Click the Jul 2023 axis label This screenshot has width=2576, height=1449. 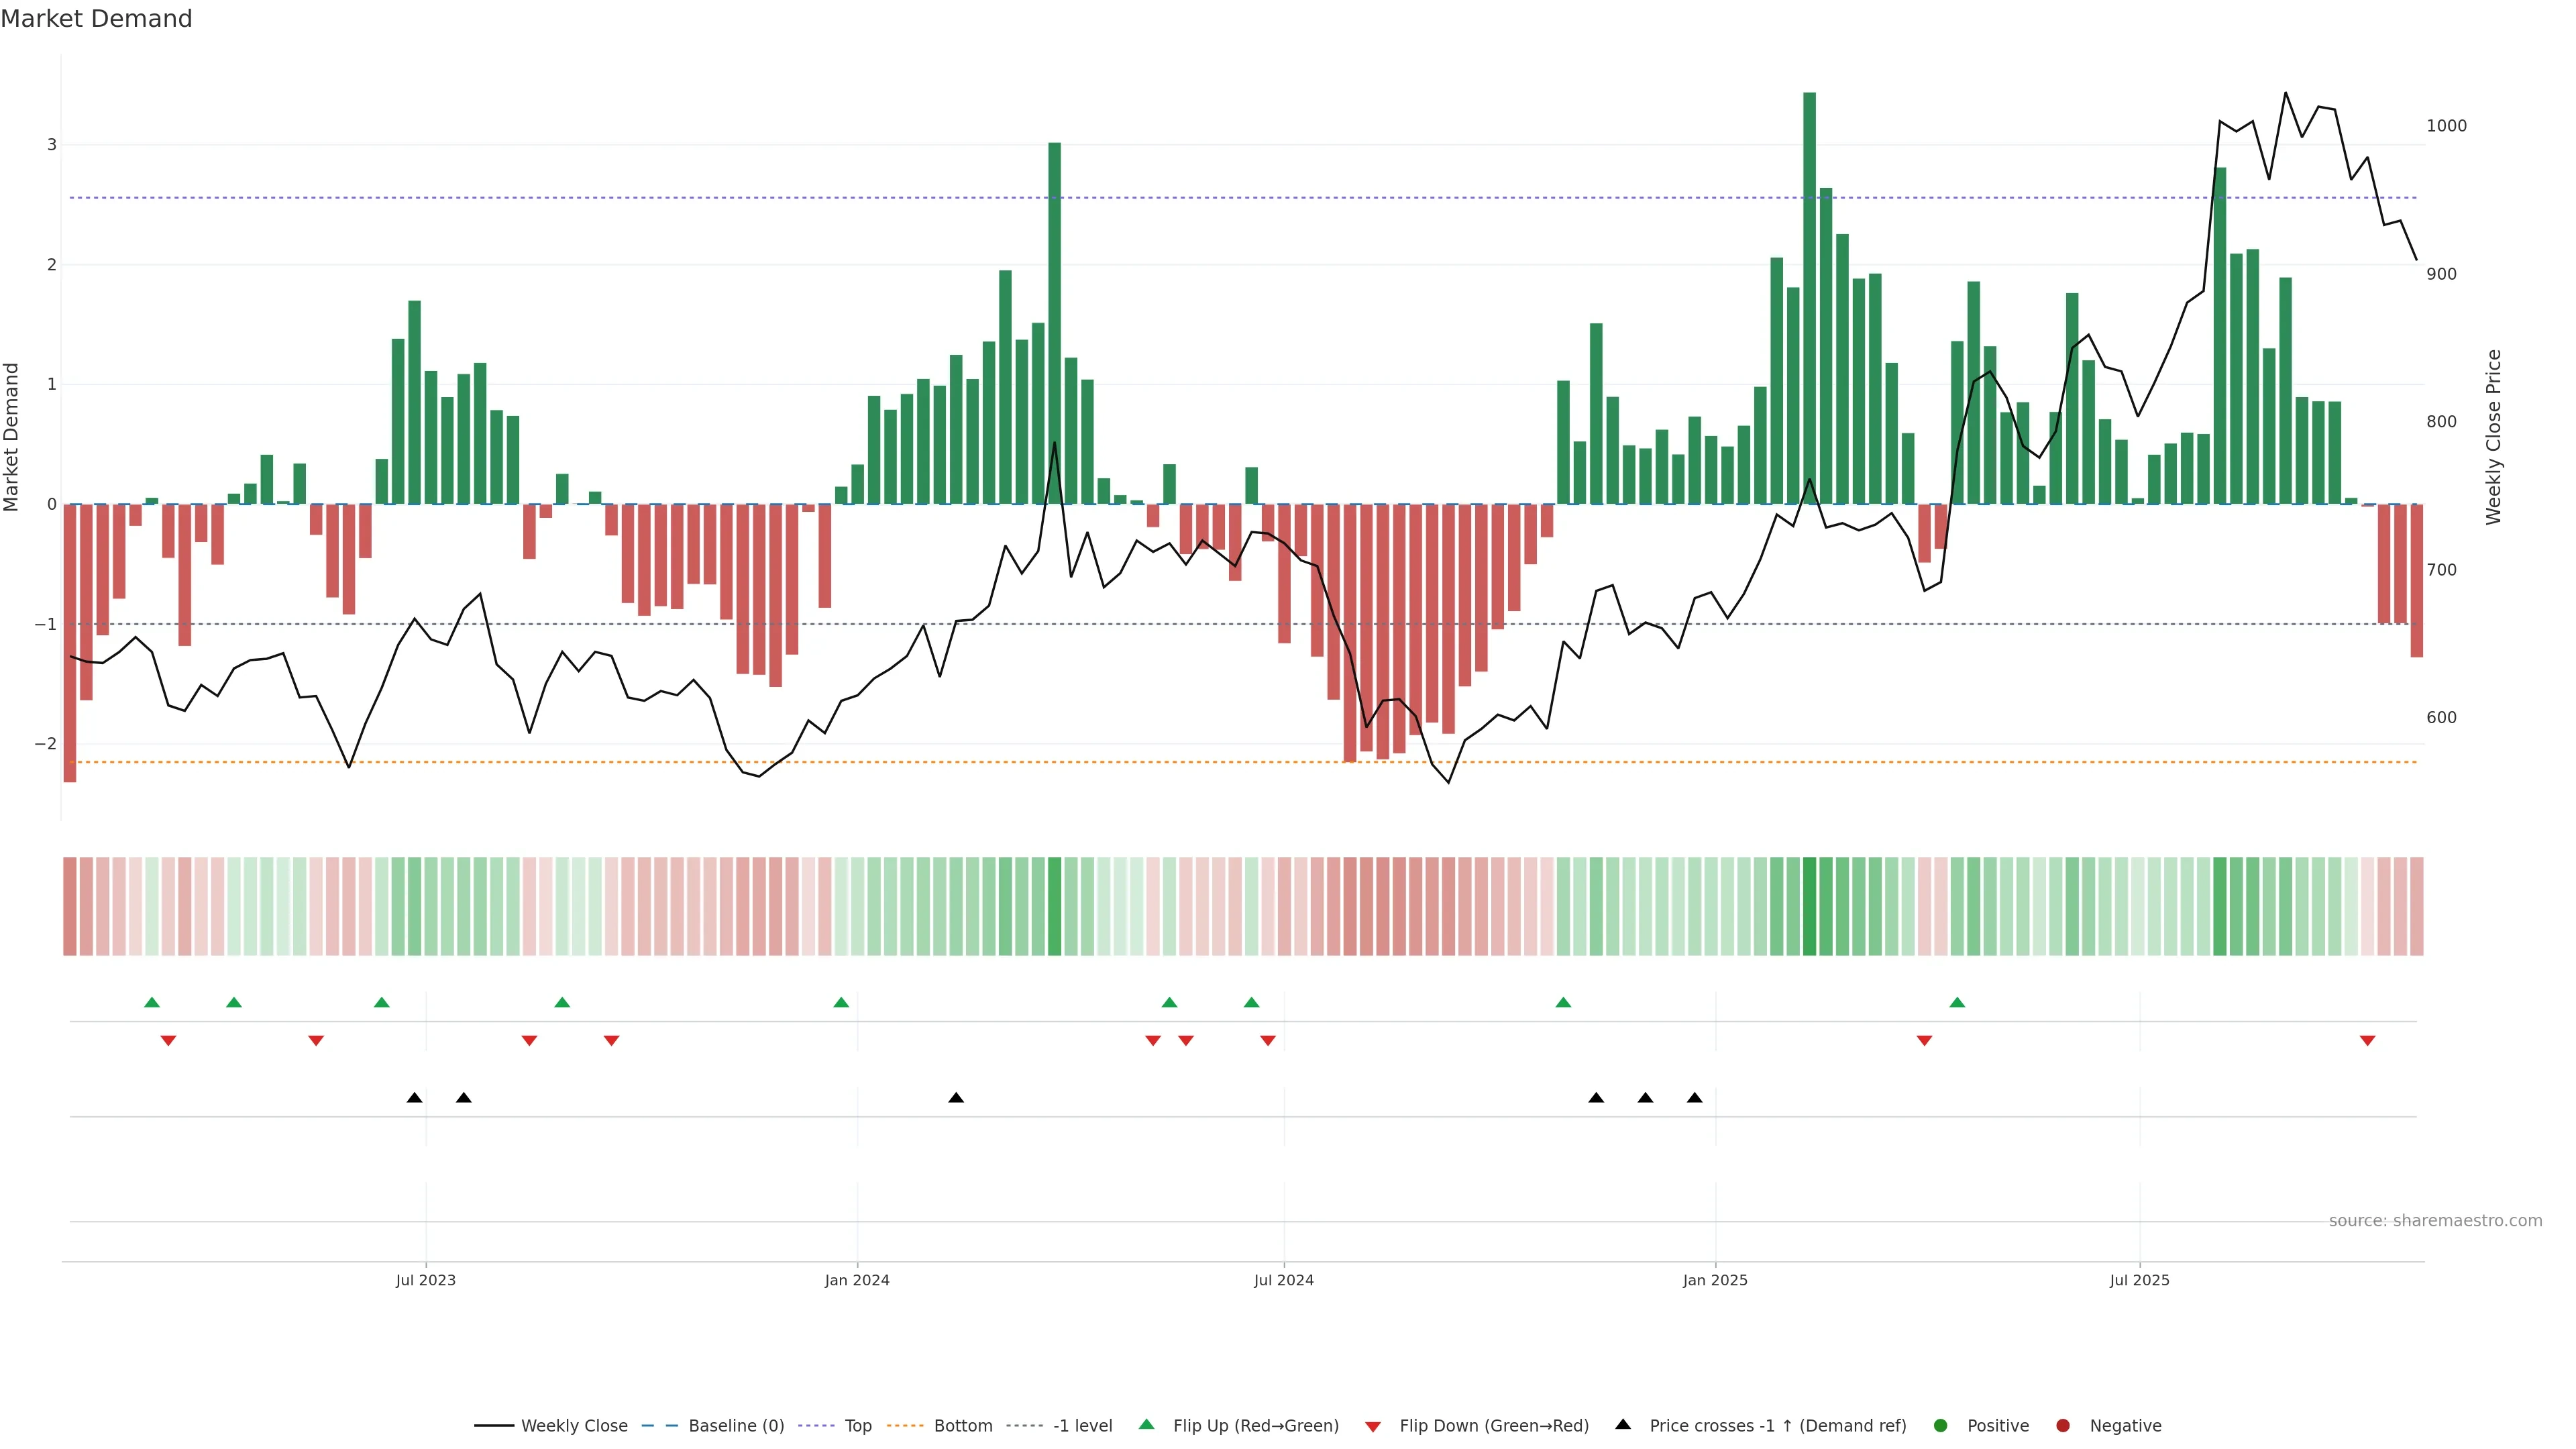coord(425,1280)
